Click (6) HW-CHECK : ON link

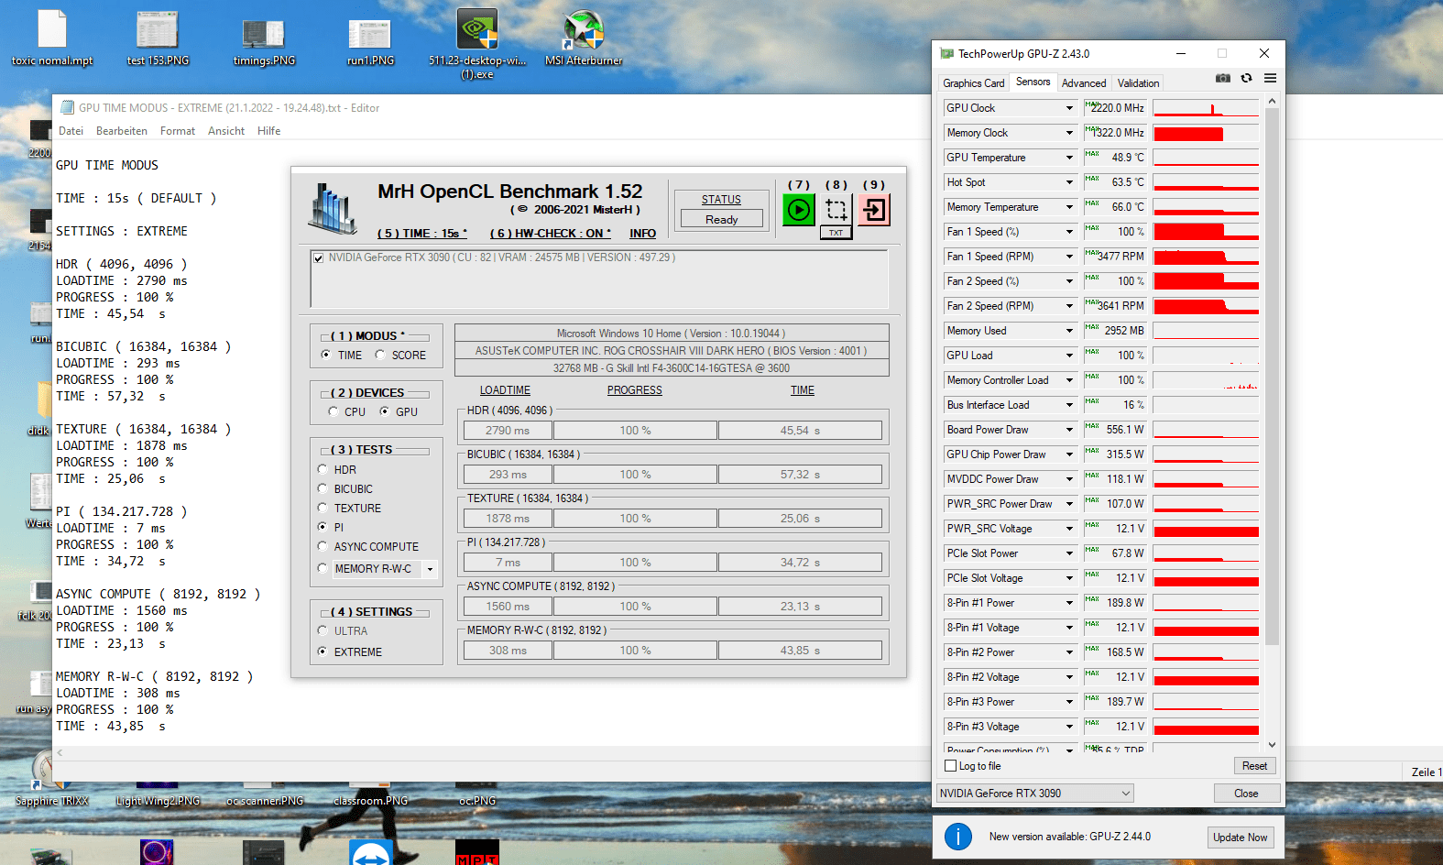pyautogui.click(x=550, y=234)
